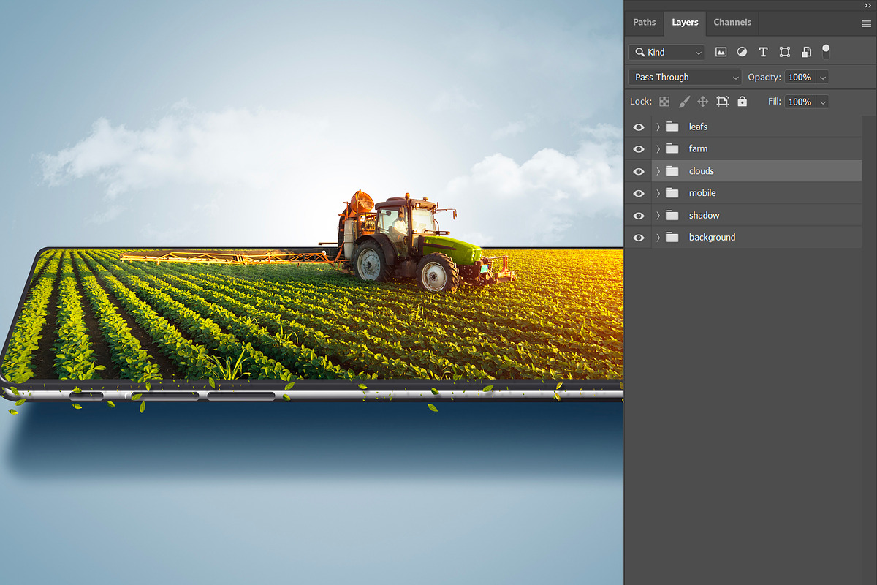
Task: Select the layer named mobile
Action: point(702,193)
